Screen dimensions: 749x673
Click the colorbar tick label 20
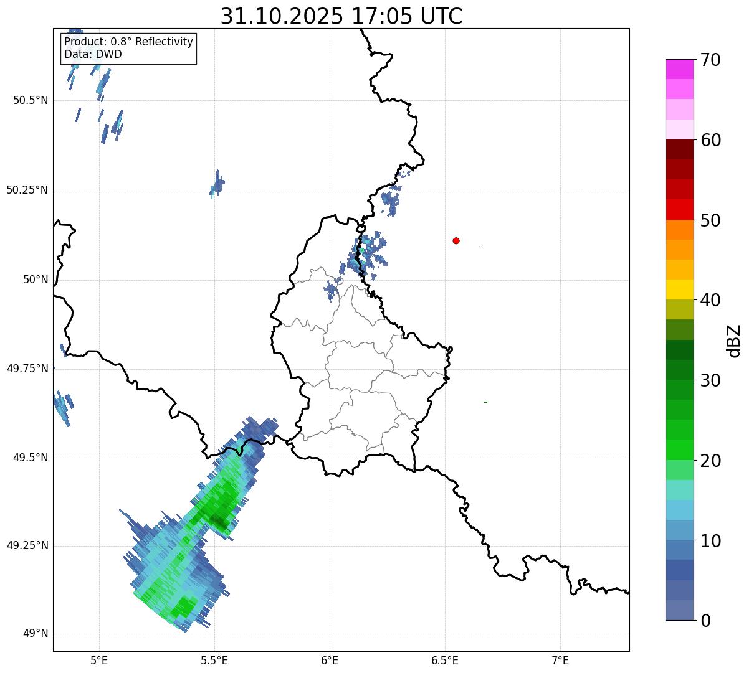point(711,461)
